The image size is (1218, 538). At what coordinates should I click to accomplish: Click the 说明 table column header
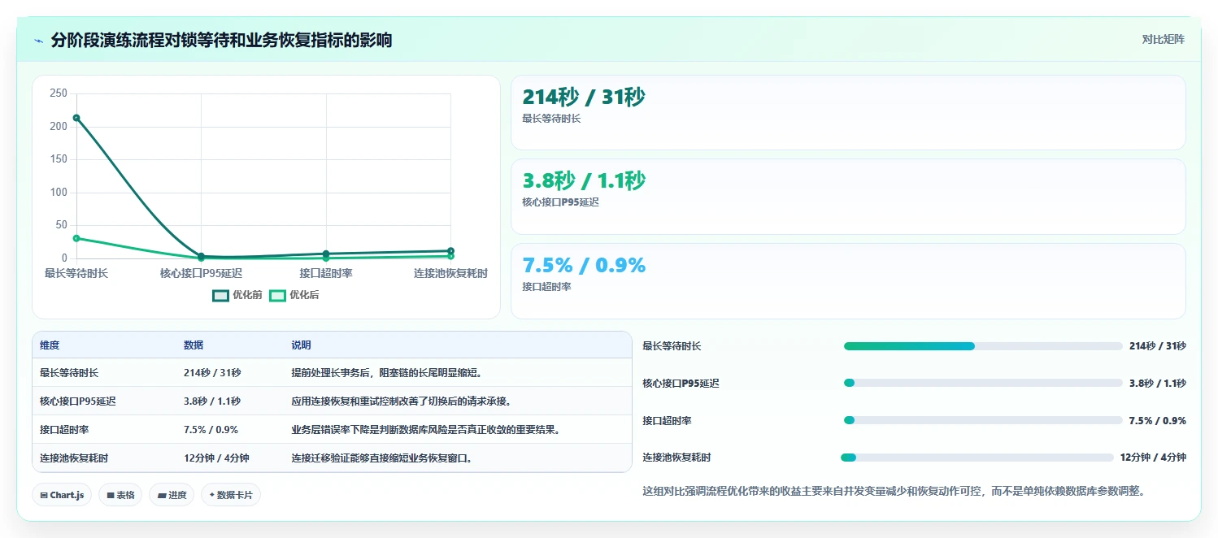point(301,345)
